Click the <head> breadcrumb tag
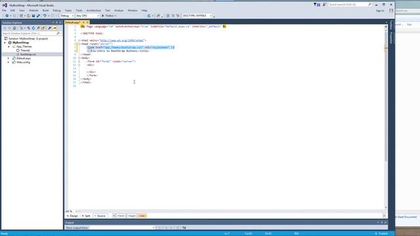 click(132, 216)
